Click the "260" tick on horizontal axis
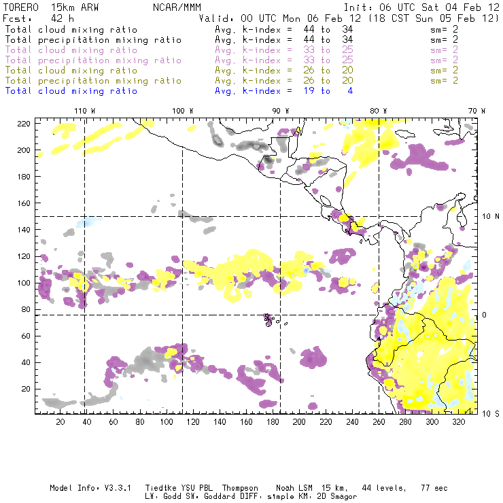Image resolution: width=503 pixels, height=503 pixels. (379, 422)
